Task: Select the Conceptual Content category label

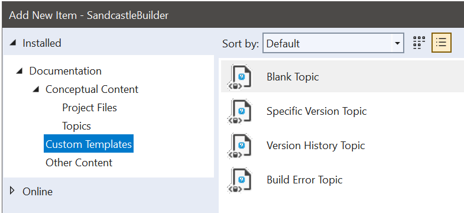Action: (x=92, y=89)
